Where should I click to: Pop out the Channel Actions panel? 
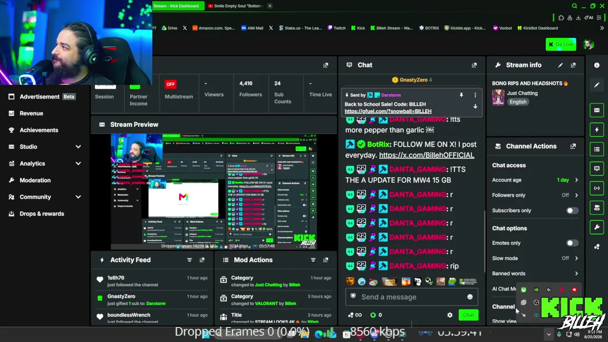pos(573,146)
